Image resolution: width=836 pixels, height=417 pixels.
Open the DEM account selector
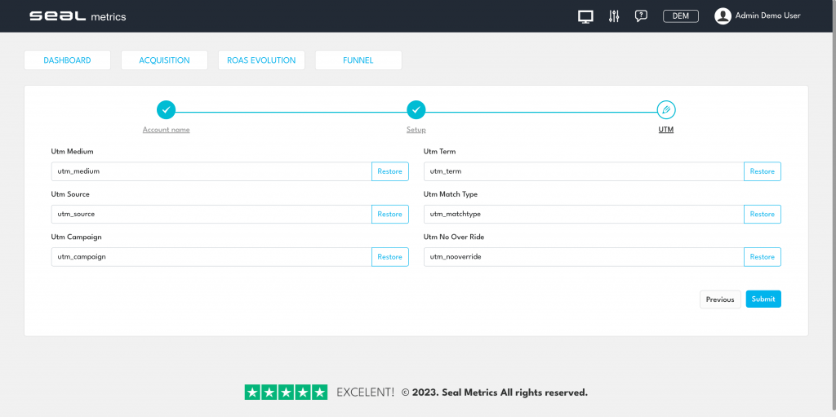680,16
